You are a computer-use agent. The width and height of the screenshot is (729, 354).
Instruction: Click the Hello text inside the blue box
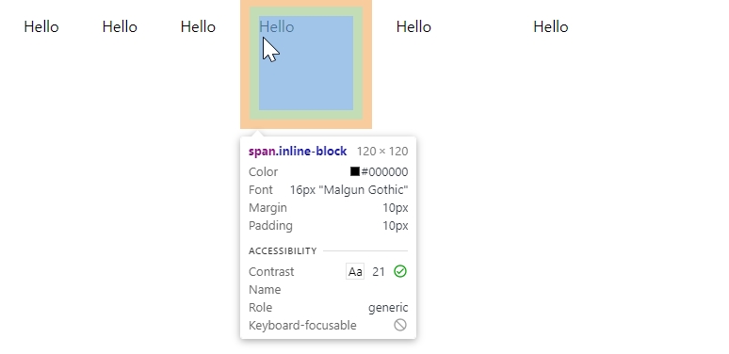coord(276,27)
